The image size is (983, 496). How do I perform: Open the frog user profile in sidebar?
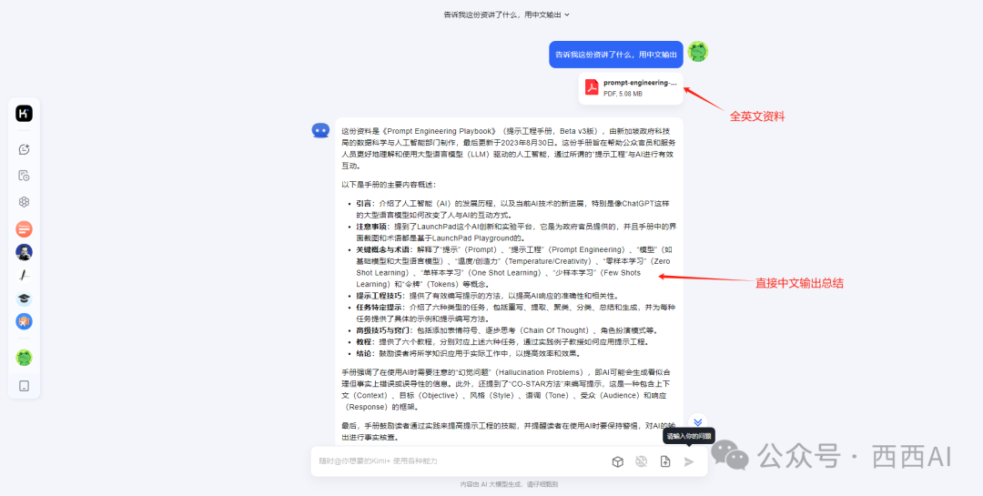24,358
